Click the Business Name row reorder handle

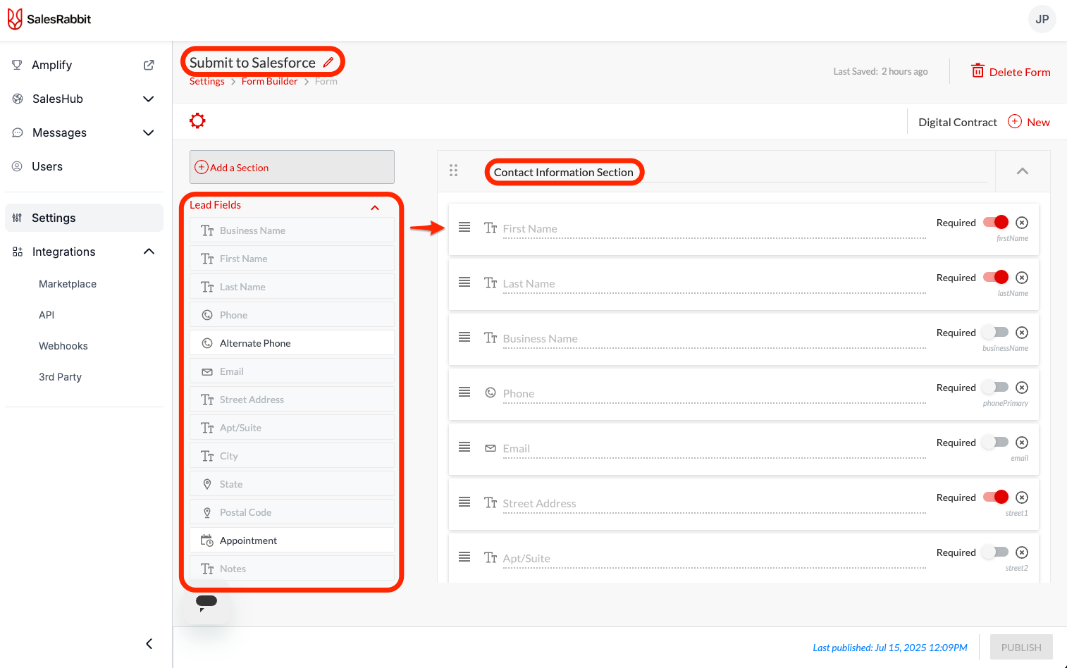pyautogui.click(x=464, y=337)
